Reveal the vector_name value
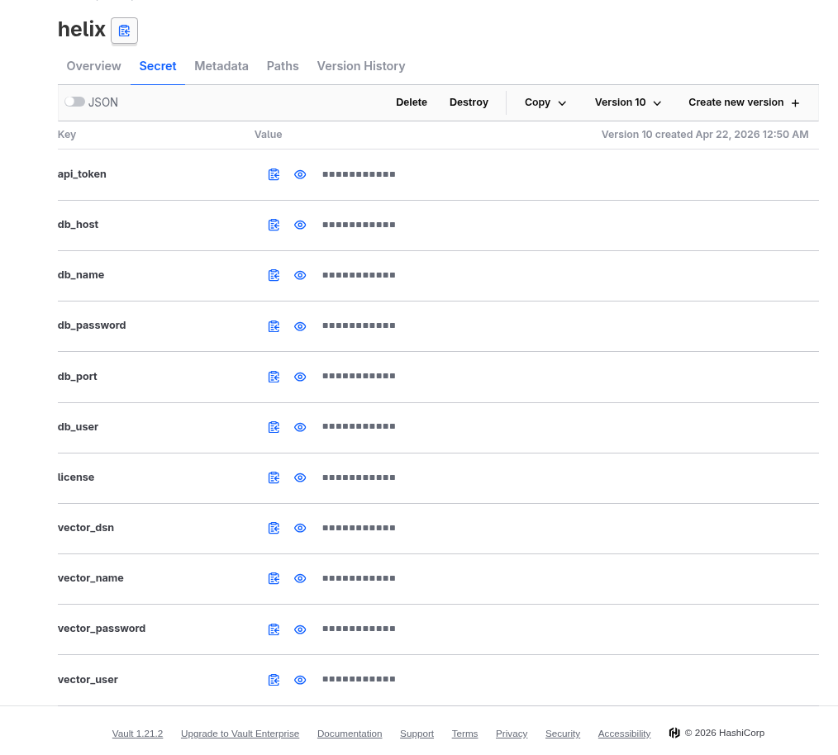The image size is (838, 755). 300,578
